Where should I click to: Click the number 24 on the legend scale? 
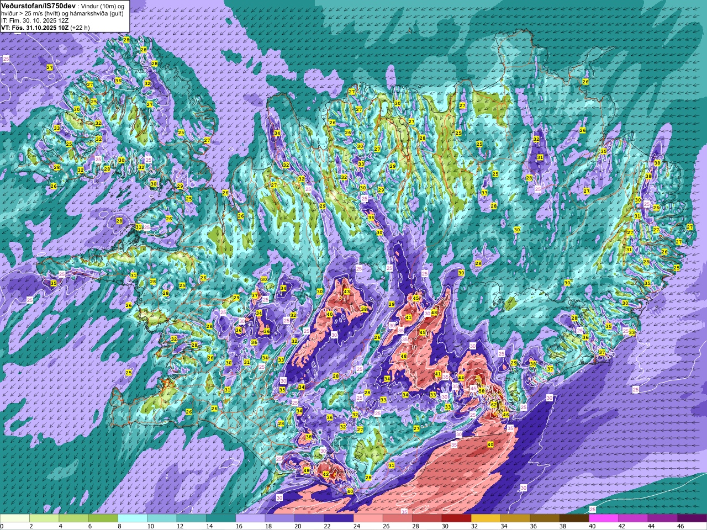(x=357, y=526)
